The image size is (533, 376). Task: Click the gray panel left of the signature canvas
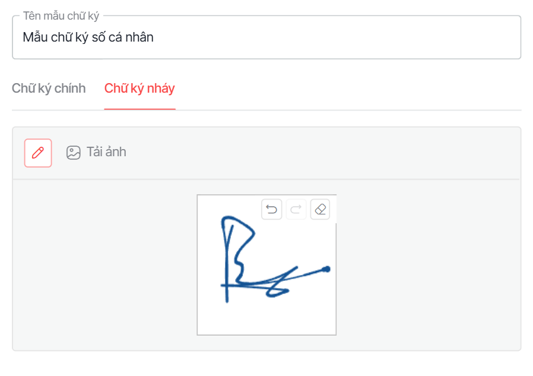click(104, 265)
